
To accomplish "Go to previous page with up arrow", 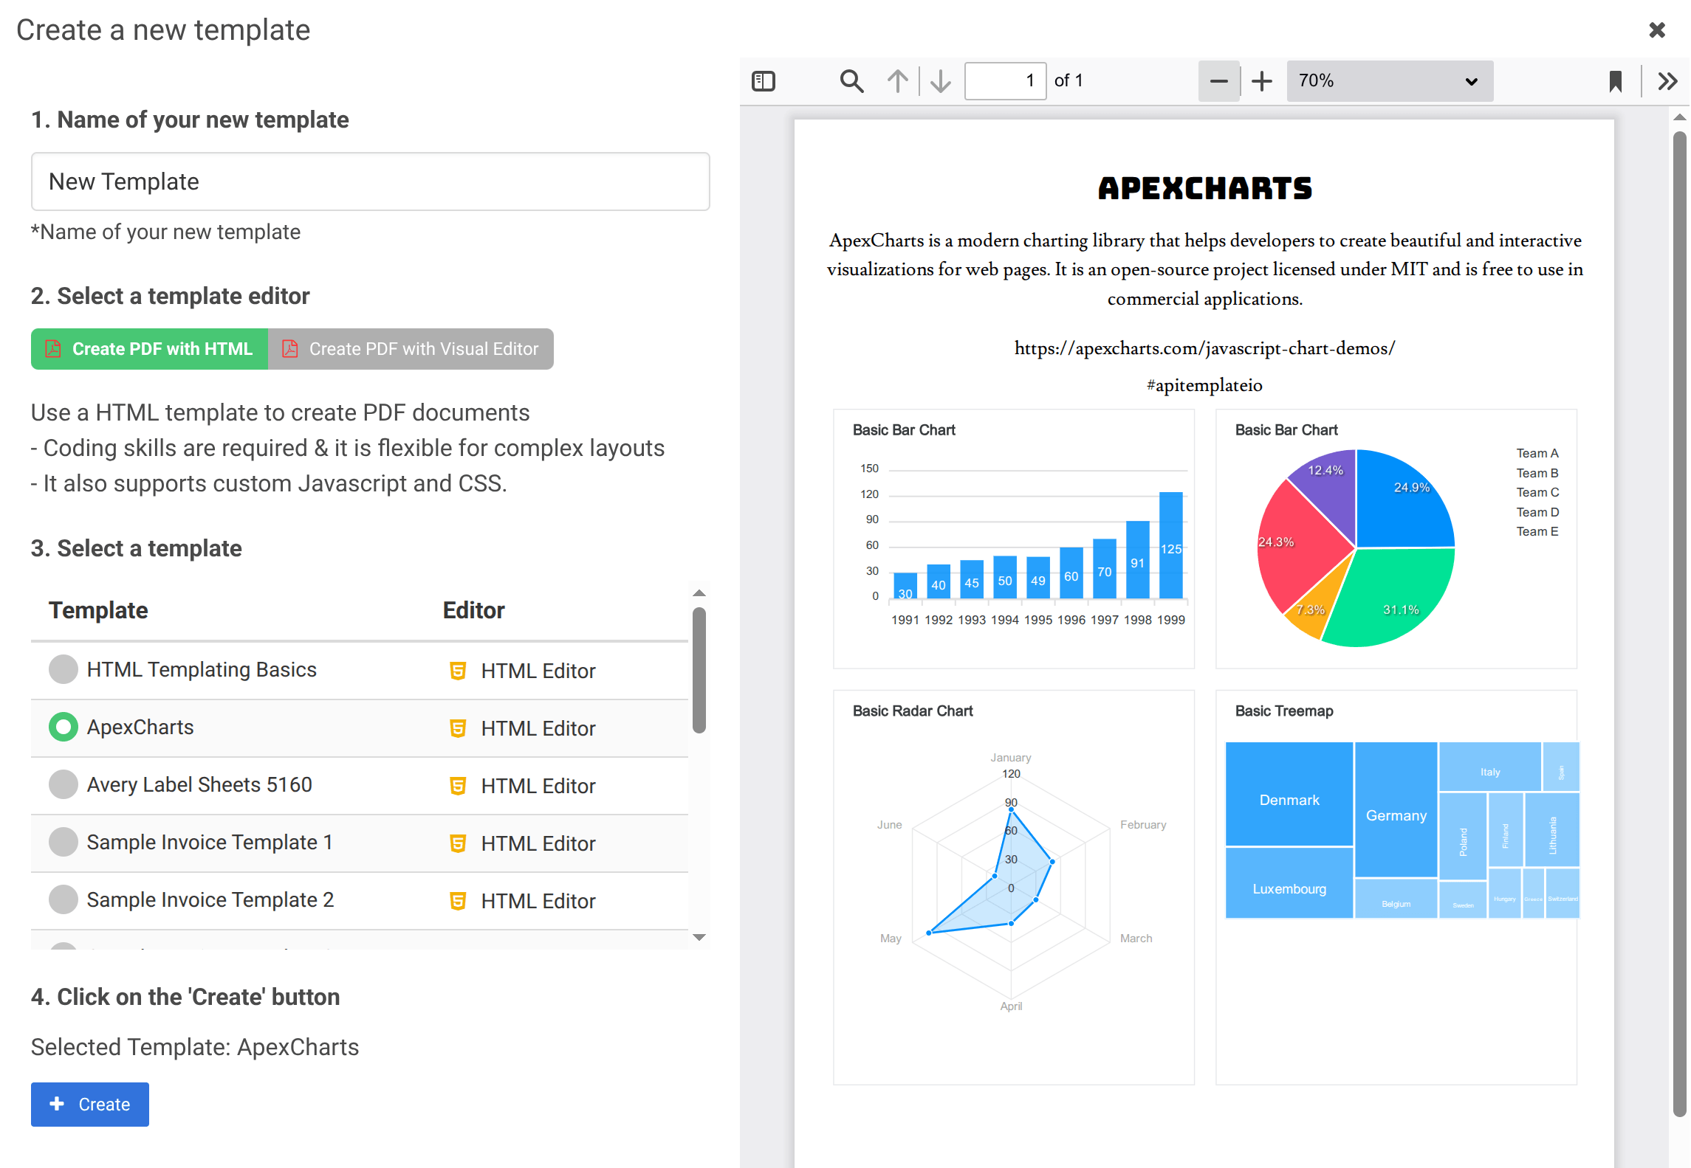I will pyautogui.click(x=898, y=81).
